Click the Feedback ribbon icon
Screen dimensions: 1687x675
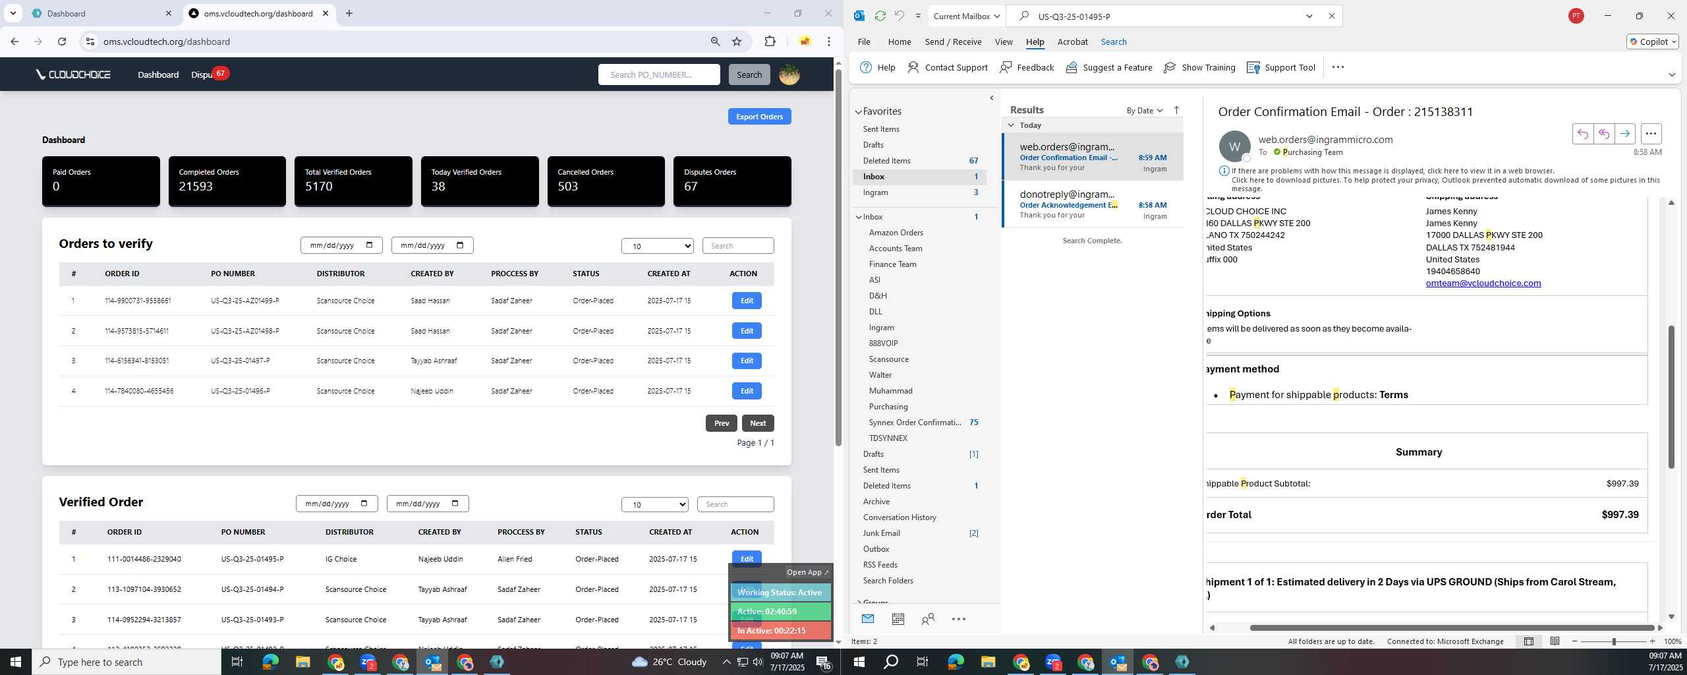1006,67
